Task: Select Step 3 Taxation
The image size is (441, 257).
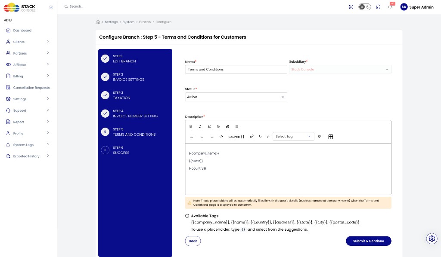Action: point(121,95)
